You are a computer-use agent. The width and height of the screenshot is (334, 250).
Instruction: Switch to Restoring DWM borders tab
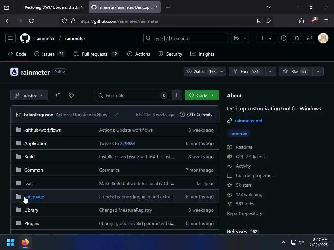52,7
